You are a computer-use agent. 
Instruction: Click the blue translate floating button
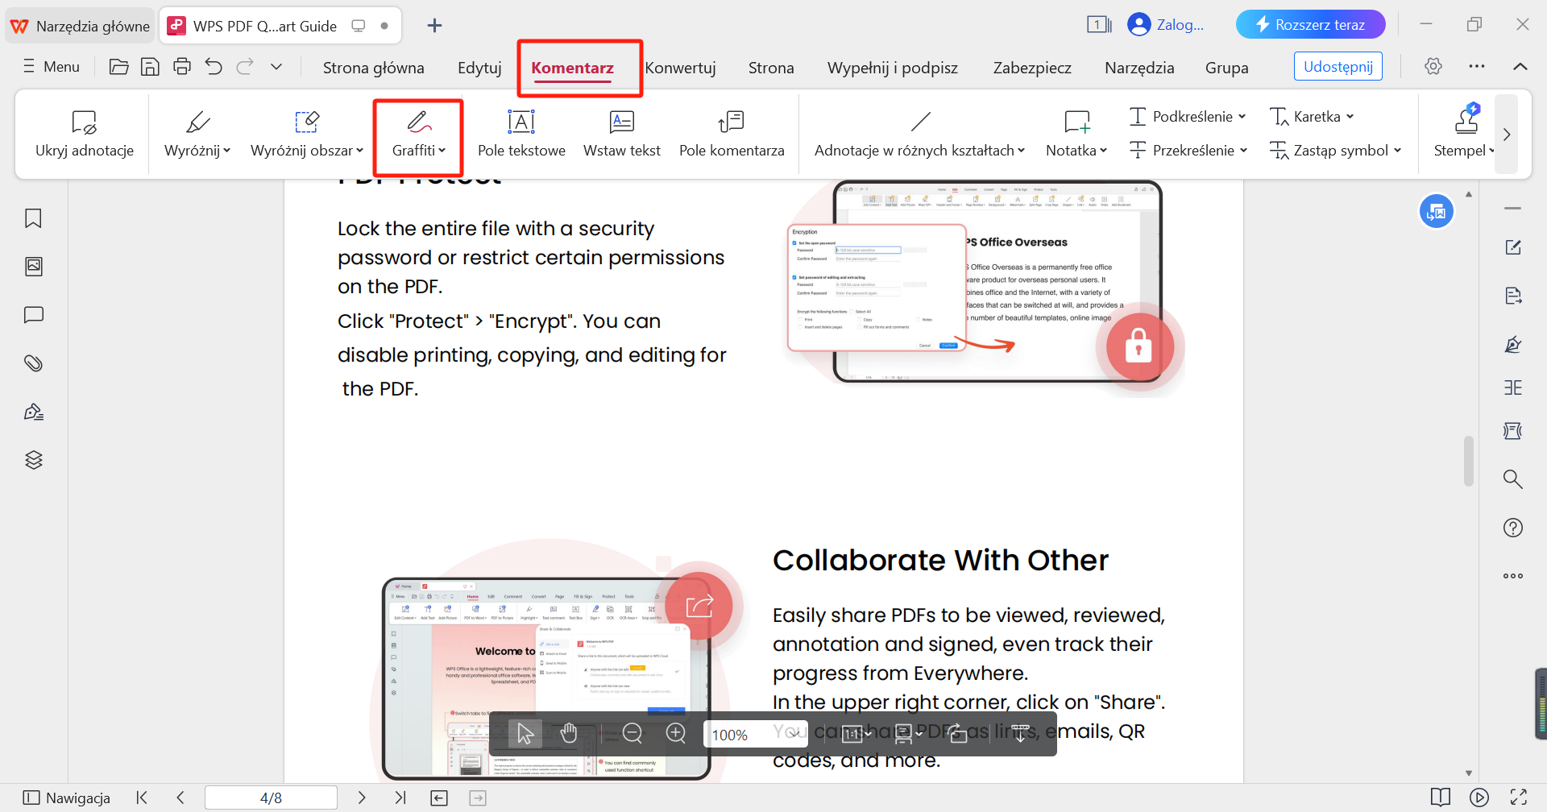tap(1437, 212)
